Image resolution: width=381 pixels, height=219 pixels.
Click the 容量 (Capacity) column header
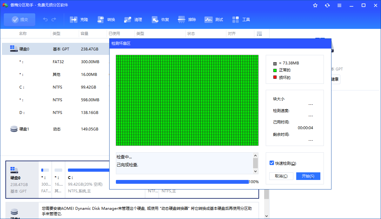(84, 34)
